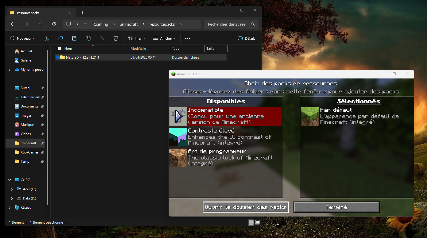Viewport: 427px width, 238px height.
Task: Select the Nature X - 12.3 folder row
Action: tap(141, 57)
